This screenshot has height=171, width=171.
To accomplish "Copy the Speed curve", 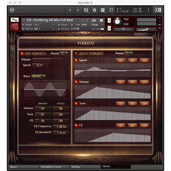I will [x=121, y=60].
